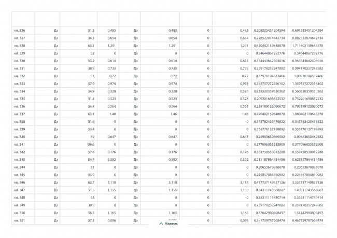Select row label кв. 329

[20, 53]
